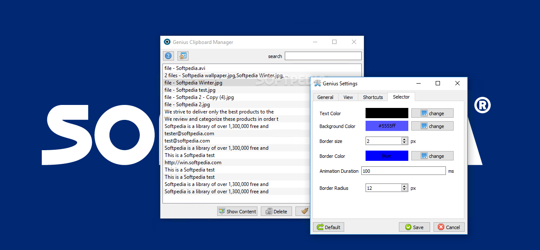Increase Border Radius with up arrow
540x250 pixels.
(404, 186)
